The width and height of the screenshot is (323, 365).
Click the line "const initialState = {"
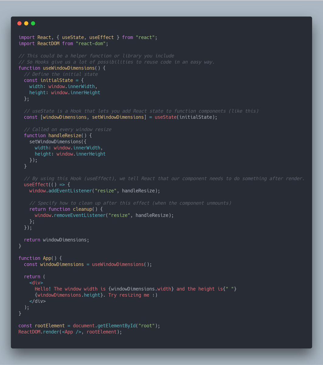click(54, 80)
